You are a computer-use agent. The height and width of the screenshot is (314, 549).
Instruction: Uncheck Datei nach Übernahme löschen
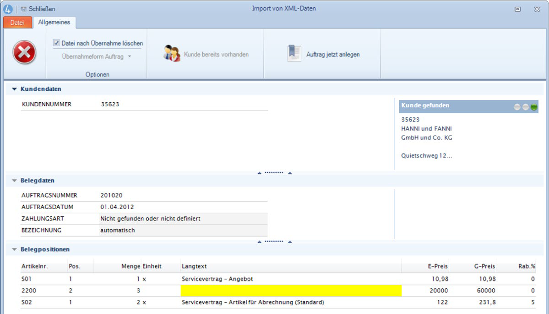pyautogui.click(x=57, y=43)
